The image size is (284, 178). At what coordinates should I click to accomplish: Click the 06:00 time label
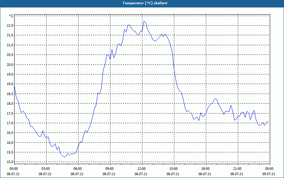click(78, 169)
